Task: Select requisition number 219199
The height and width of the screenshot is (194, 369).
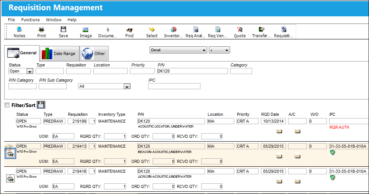Action: 77,121
